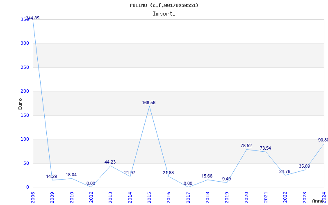Select year 2006 on the x-axis

click(x=33, y=197)
